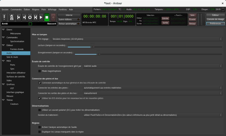Open the Aide menu
The height and width of the screenshot is (136, 226).
point(71,10)
